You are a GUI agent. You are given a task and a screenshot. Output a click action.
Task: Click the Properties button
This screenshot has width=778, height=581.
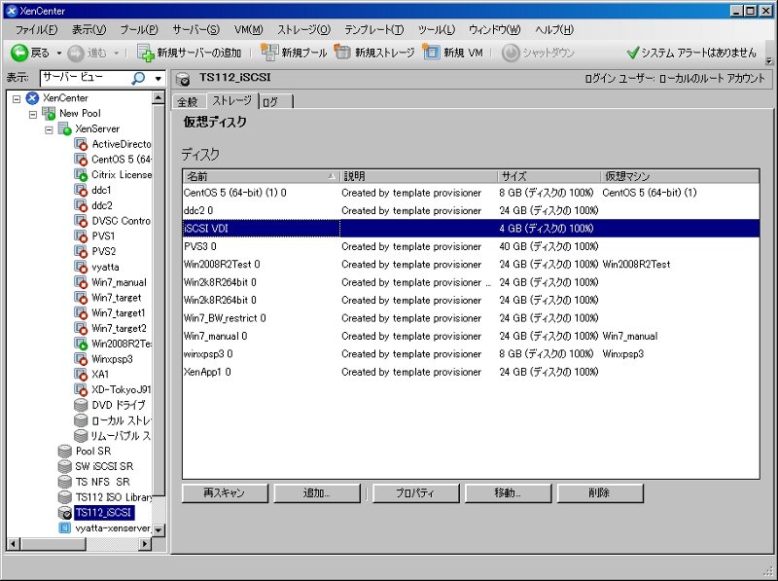pyautogui.click(x=416, y=493)
